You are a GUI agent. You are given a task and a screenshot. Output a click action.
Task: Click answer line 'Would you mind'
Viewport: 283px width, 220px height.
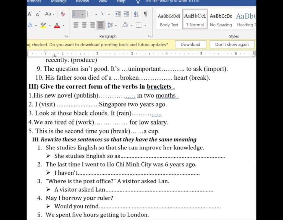point(138,206)
